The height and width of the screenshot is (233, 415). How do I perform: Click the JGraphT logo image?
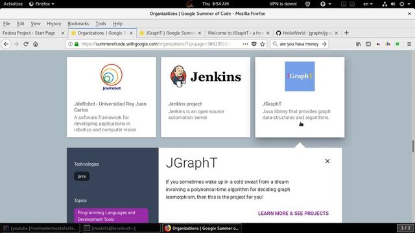click(x=300, y=76)
